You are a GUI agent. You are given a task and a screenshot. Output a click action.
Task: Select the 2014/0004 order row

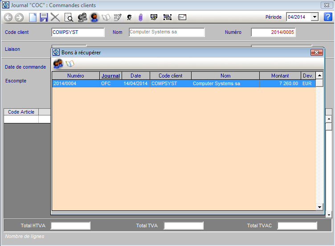coord(178,83)
